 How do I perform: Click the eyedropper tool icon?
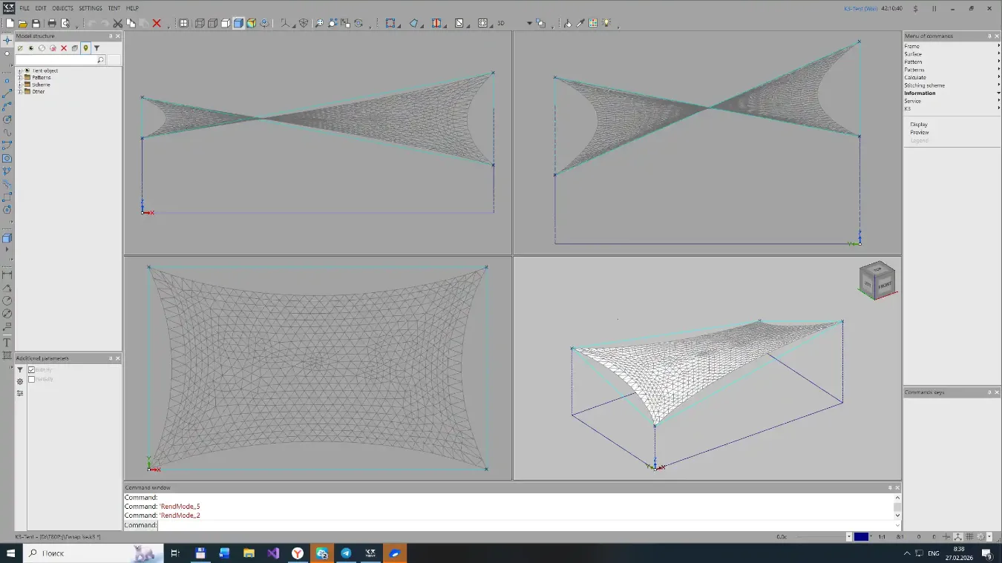click(x=580, y=24)
